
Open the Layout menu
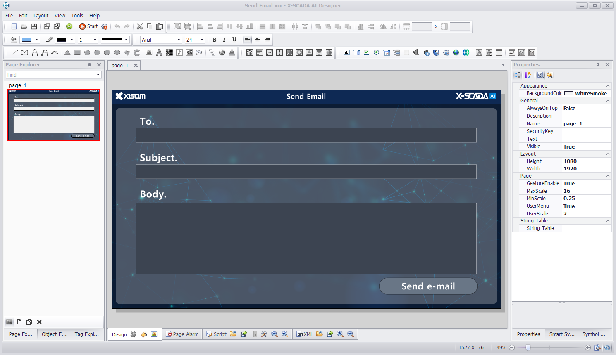tap(41, 15)
